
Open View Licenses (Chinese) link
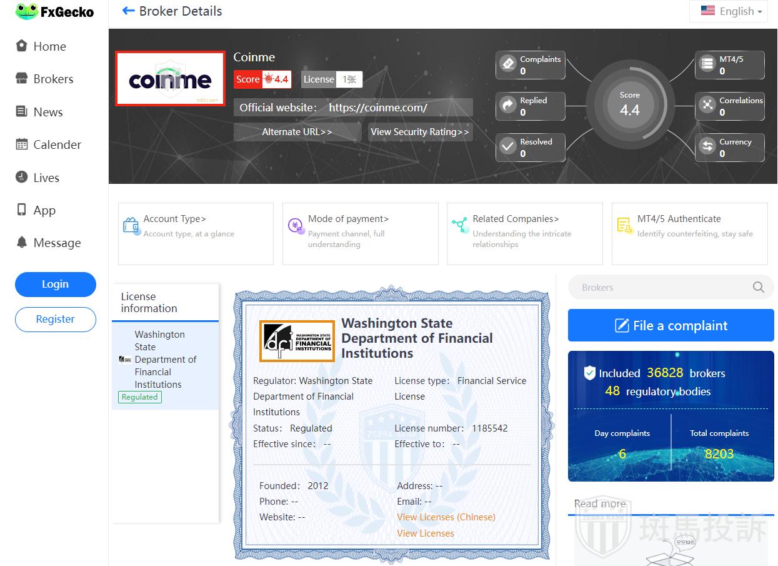(446, 517)
